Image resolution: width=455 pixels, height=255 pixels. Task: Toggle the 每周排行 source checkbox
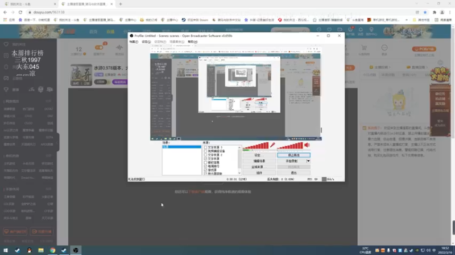click(205, 166)
